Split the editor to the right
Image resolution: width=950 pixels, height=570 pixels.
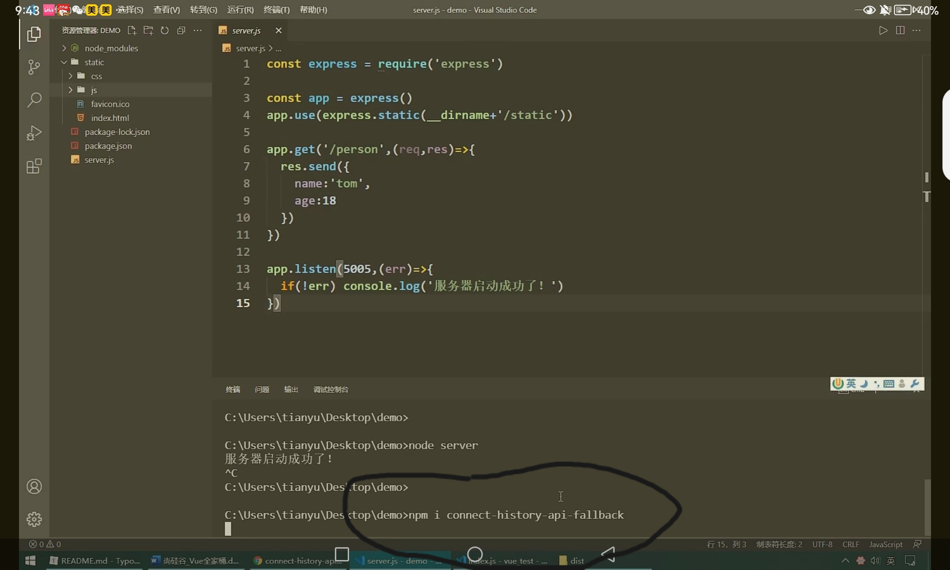point(900,30)
